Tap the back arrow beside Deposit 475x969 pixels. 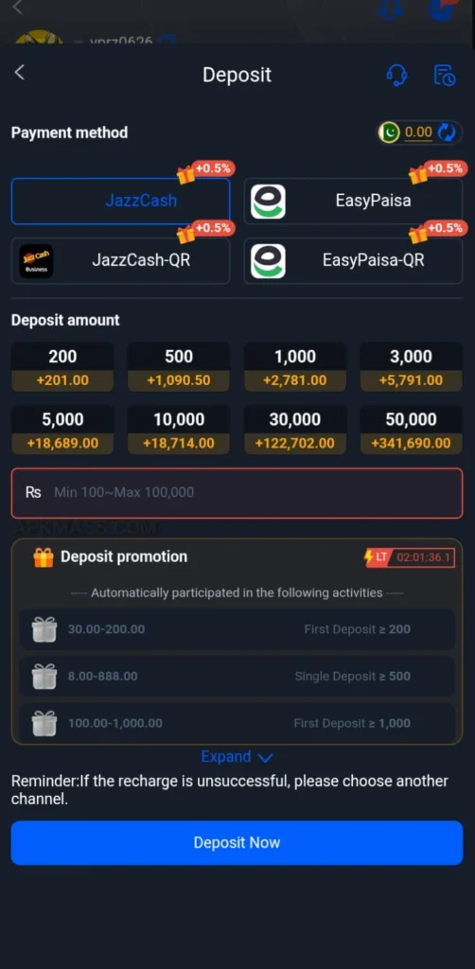(20, 73)
